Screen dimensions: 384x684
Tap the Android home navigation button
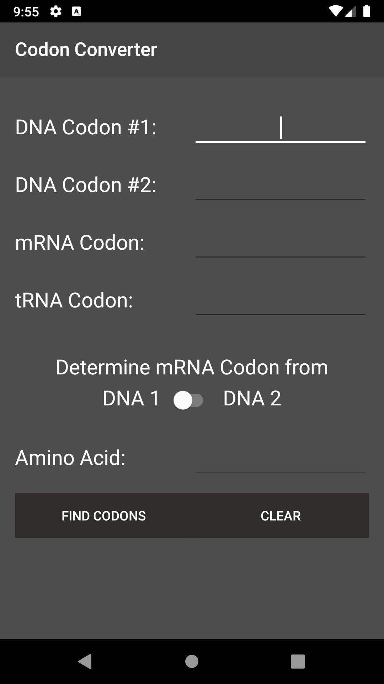[192, 662]
